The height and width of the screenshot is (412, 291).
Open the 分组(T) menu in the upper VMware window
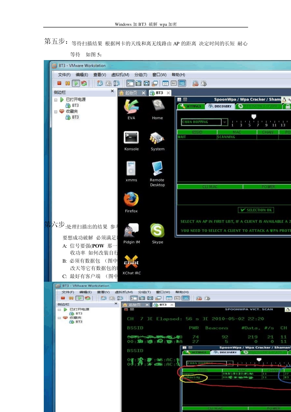tap(141, 75)
